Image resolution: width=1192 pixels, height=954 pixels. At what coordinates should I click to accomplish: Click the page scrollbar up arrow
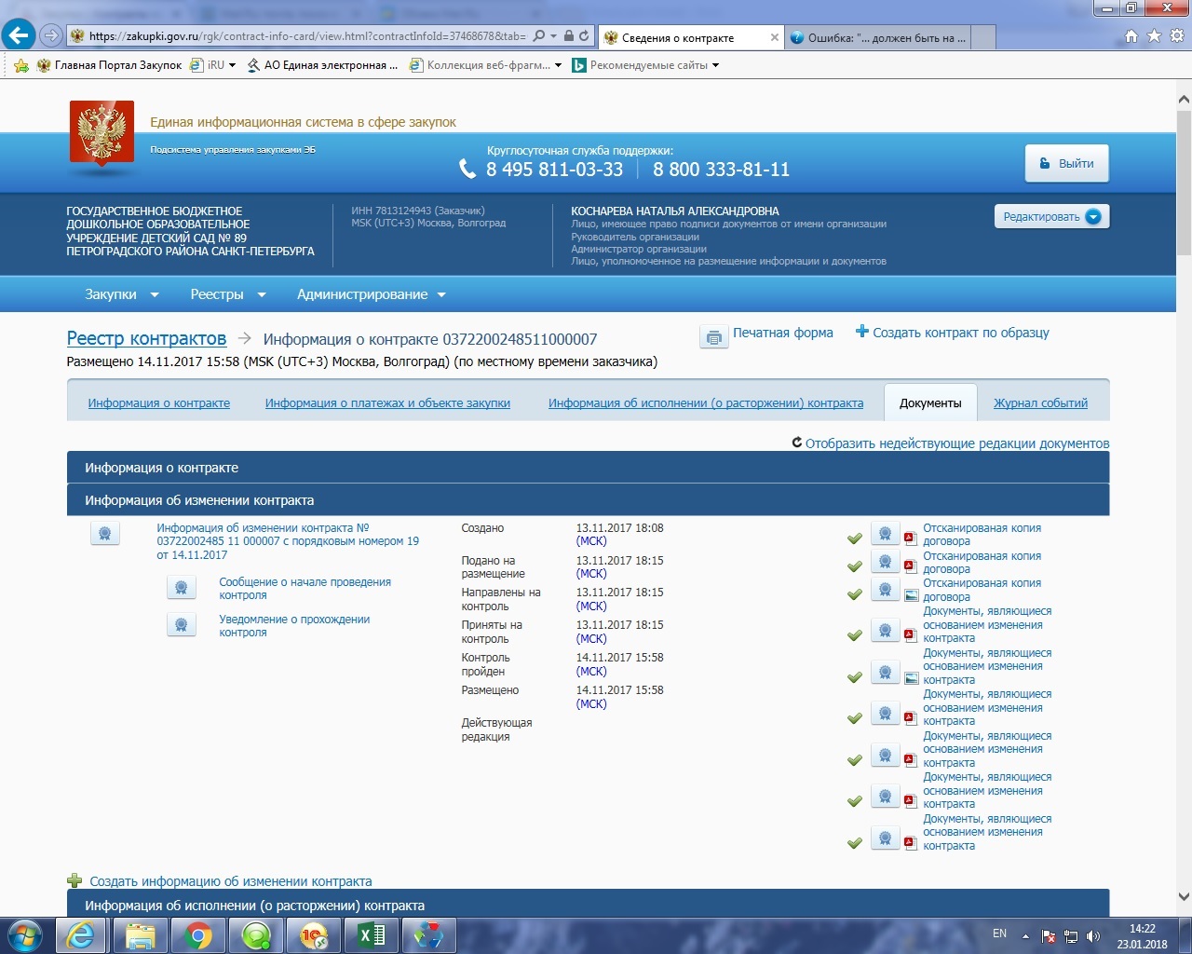pyautogui.click(x=1184, y=100)
